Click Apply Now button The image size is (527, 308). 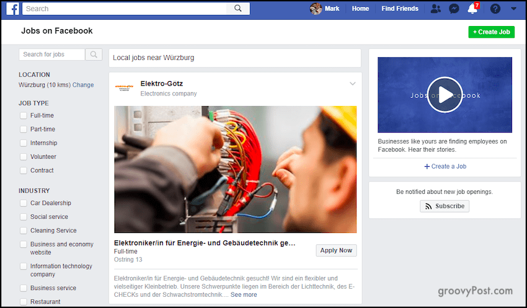point(336,250)
